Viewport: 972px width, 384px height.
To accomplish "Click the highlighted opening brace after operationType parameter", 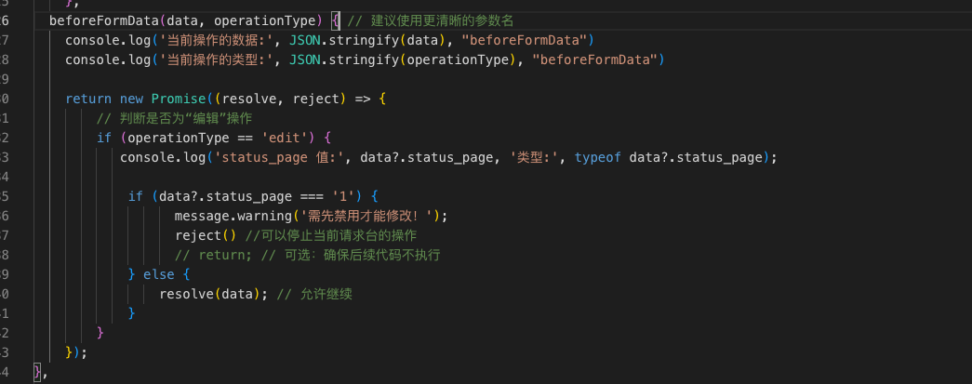I will [x=336, y=20].
